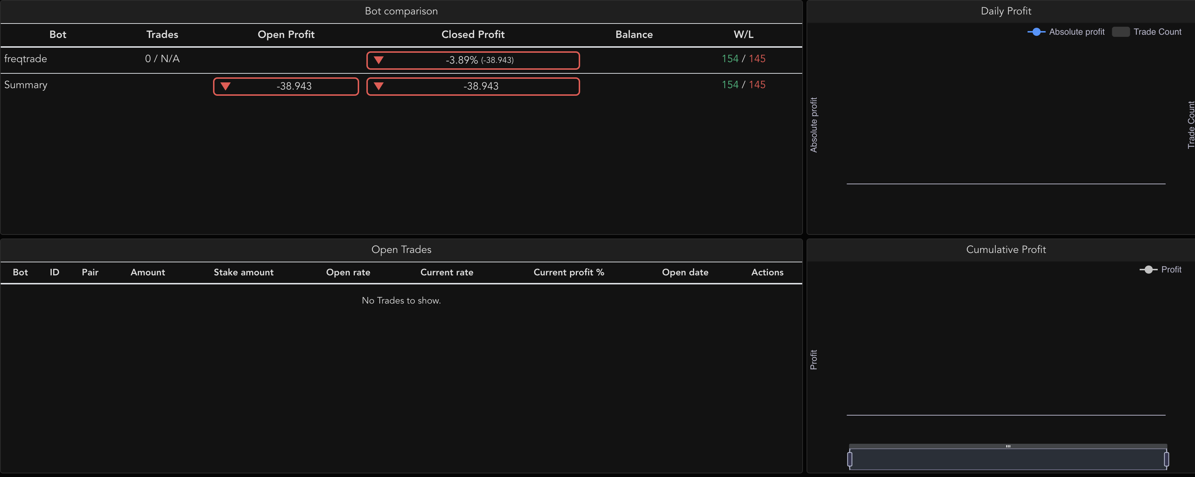Click the red triangle icon in Summary Closed Profit
Screen dimensions: 1195x477
pos(379,86)
